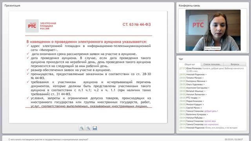Open the Список пользователей tab
This screenshot has height=141, width=251.
coord(212,64)
